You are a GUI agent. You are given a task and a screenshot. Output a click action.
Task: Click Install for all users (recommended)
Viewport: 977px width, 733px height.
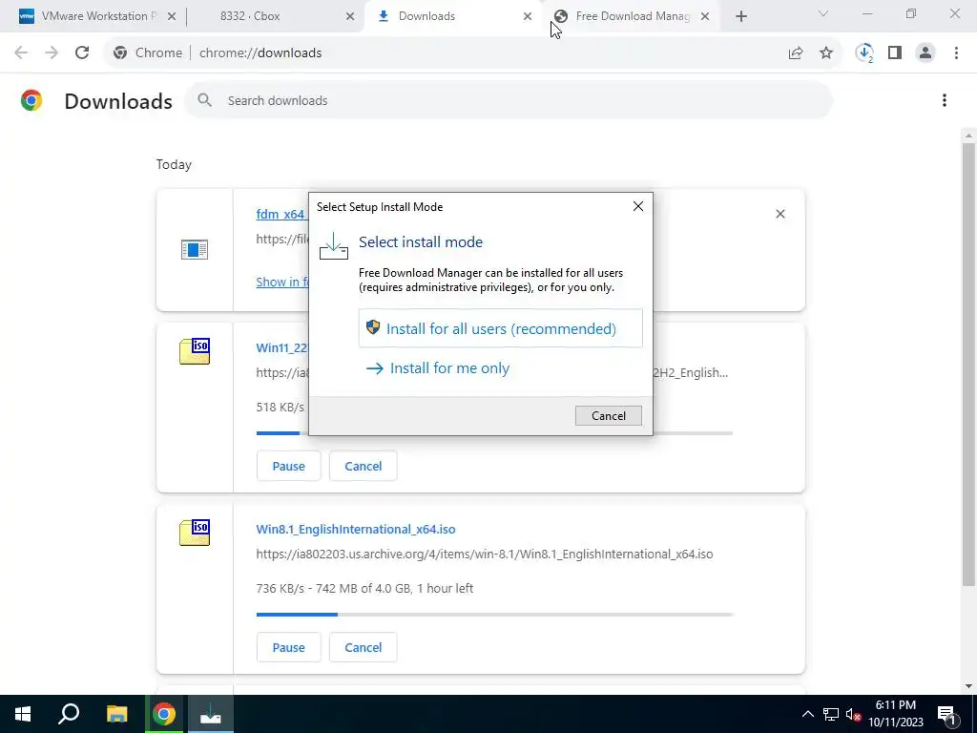[x=500, y=328]
